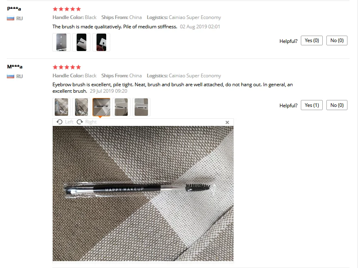Open second thumbnail in P***a's review

[81, 43]
